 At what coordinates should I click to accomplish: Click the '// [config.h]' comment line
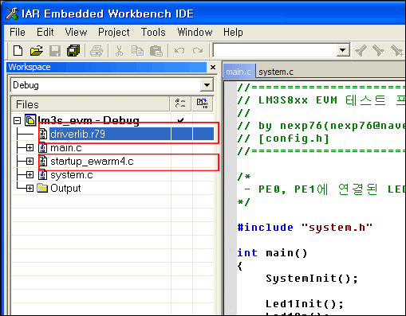click(283, 138)
